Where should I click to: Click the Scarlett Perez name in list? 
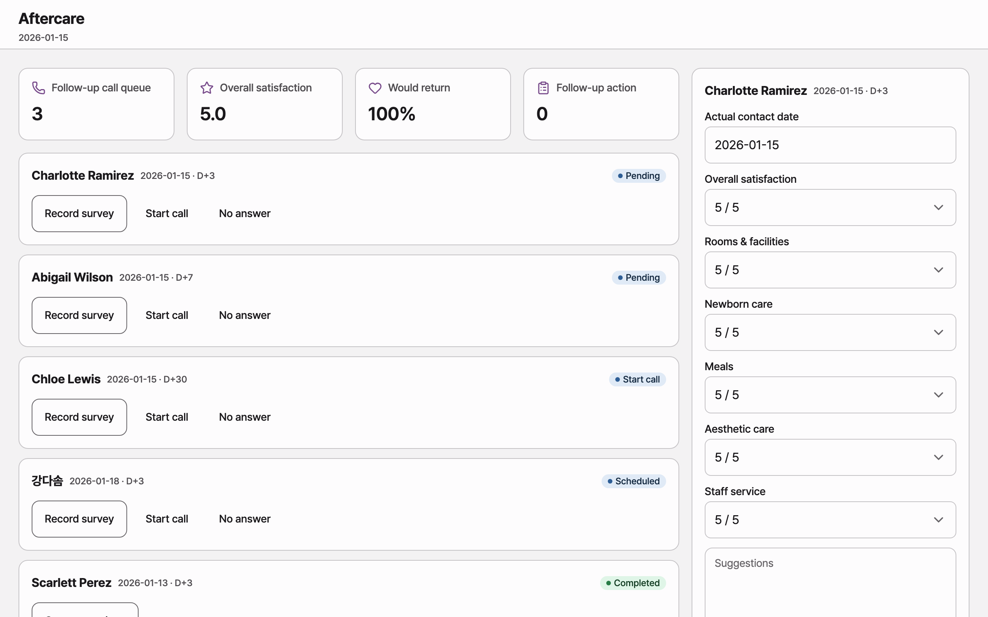point(71,583)
